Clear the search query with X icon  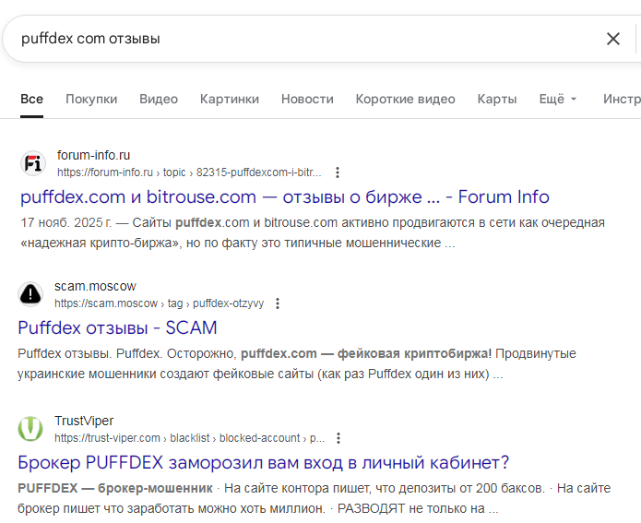click(x=613, y=39)
